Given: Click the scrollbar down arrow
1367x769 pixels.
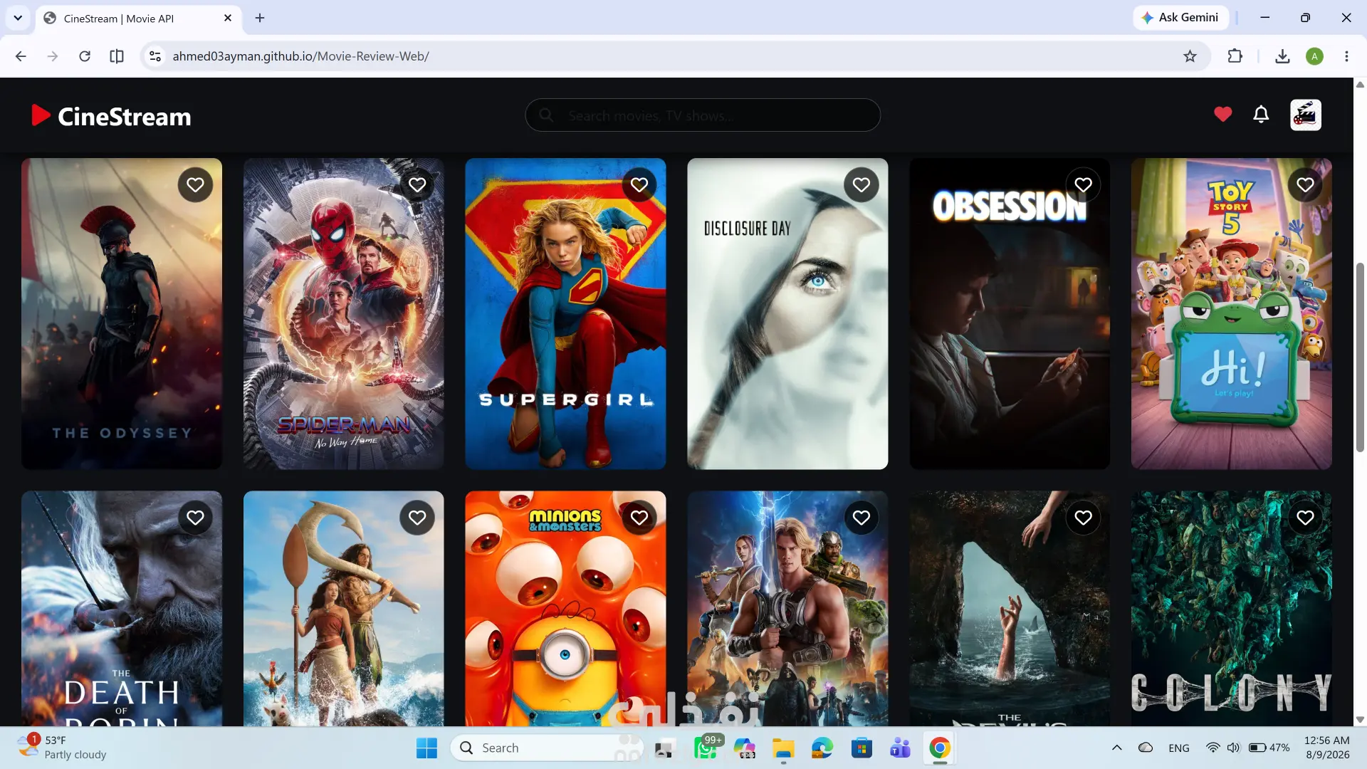Looking at the screenshot, I should point(1360,720).
